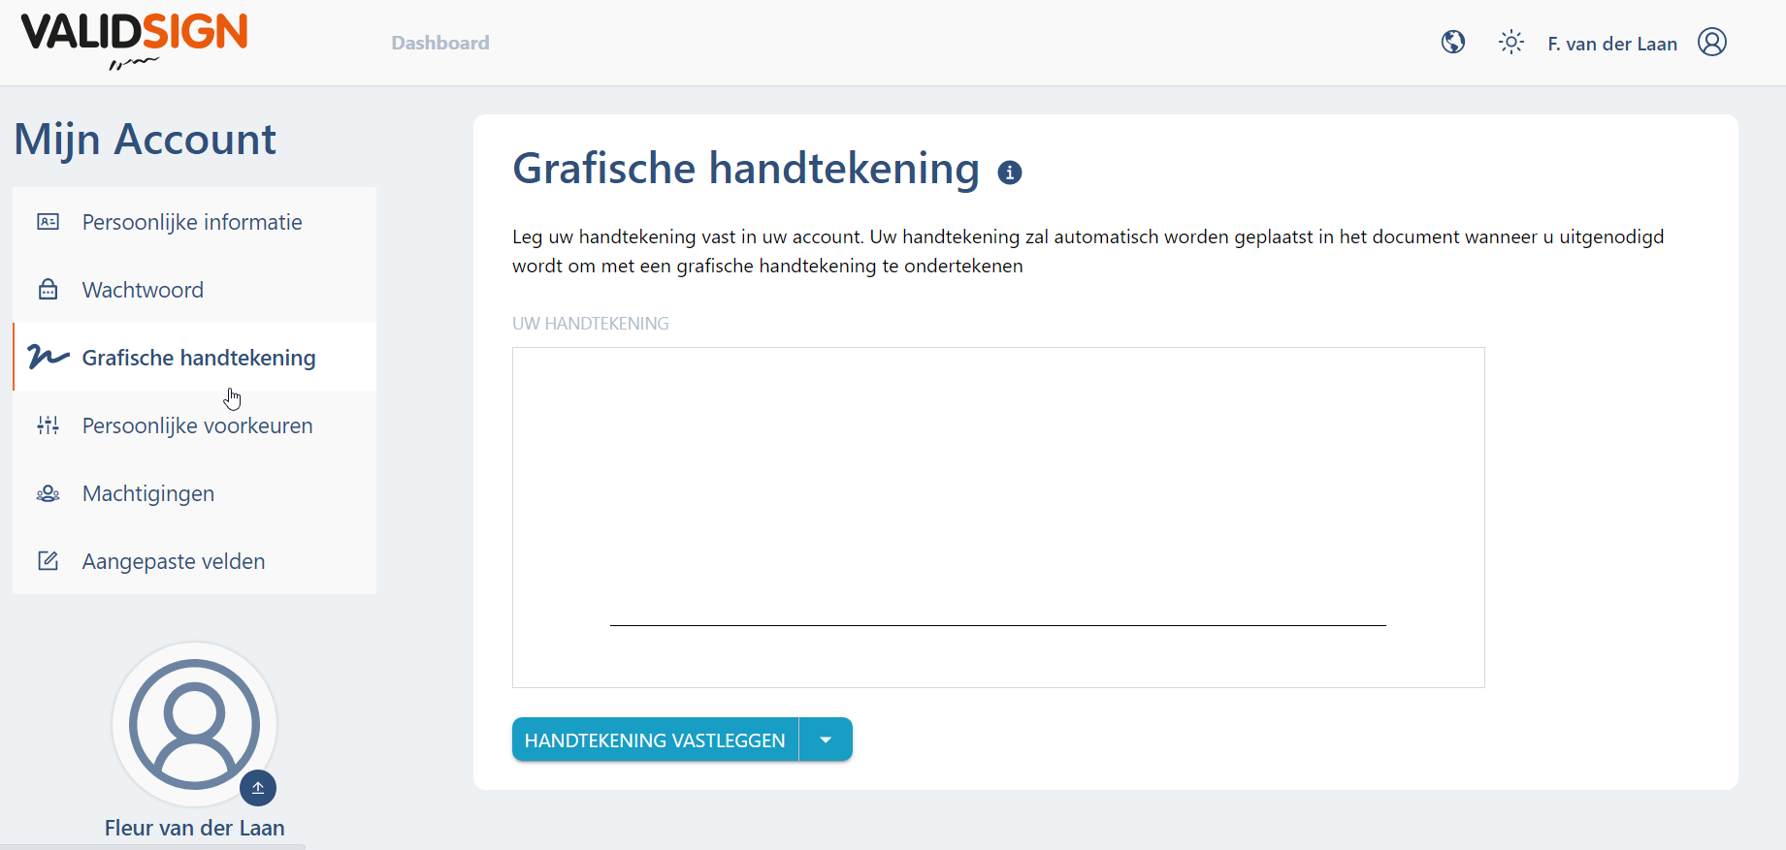
Task: Click the name Fleur van der Laan
Action: 195,828
